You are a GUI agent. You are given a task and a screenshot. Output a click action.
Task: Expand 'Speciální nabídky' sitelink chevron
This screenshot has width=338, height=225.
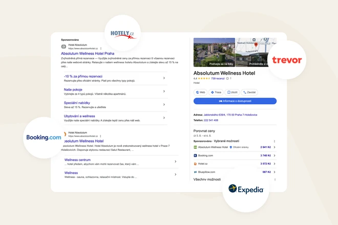pos(164,104)
